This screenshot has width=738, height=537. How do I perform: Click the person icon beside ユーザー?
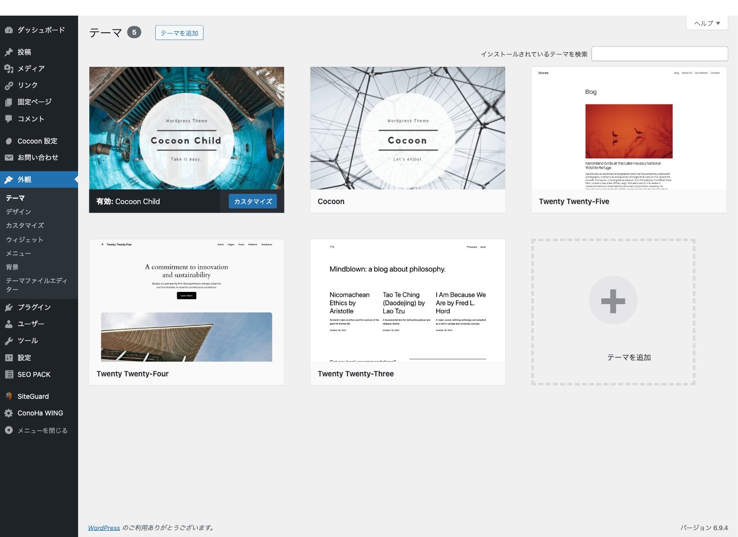[x=9, y=324]
